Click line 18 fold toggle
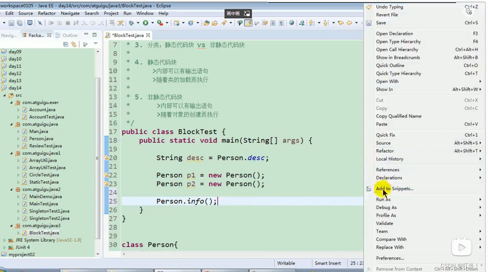The width and height of the screenshot is (488, 272). (x=119, y=140)
